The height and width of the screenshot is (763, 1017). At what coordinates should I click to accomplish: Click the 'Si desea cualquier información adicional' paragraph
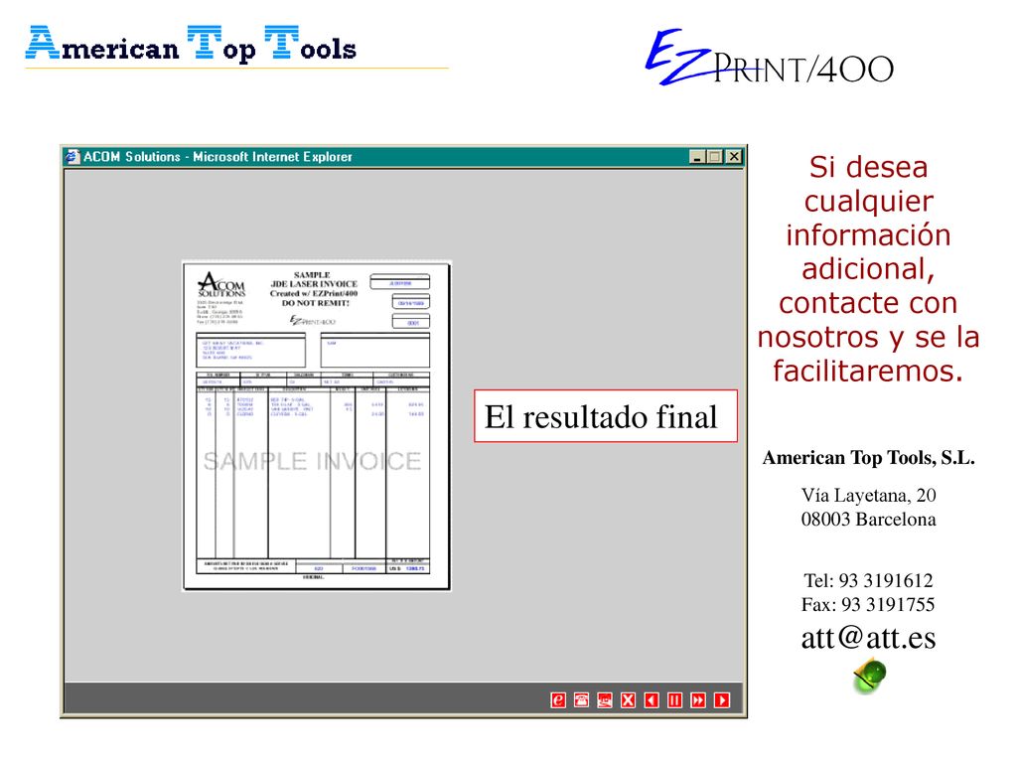[868, 268]
